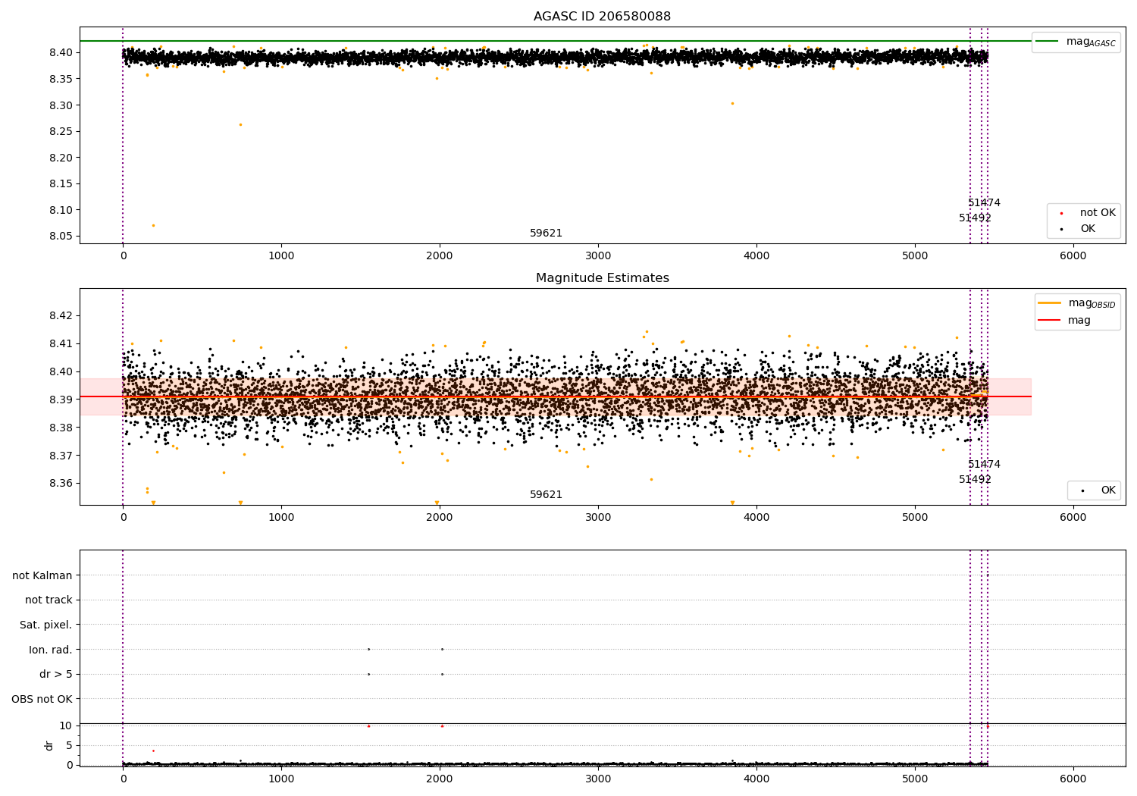This screenshot has width=1137, height=796.
Task: Click the 59621 annotation in Magnitude Estimates plot
Action: (547, 495)
